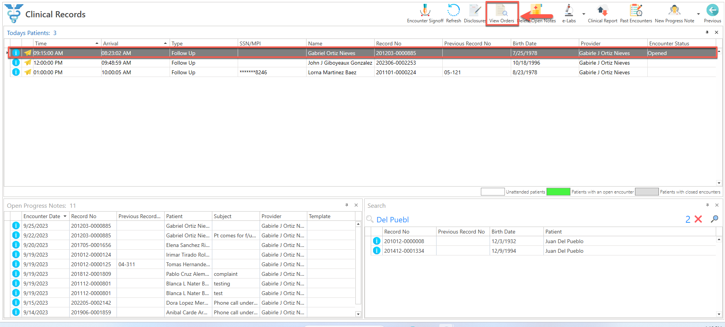
Task: Open info for the Pablo Cruz progress note
Action: (x=16, y=274)
